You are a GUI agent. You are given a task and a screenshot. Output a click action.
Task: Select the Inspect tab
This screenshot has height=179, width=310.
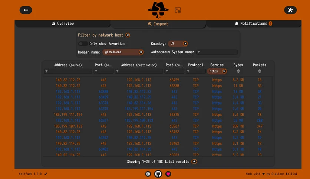pyautogui.click(x=158, y=24)
